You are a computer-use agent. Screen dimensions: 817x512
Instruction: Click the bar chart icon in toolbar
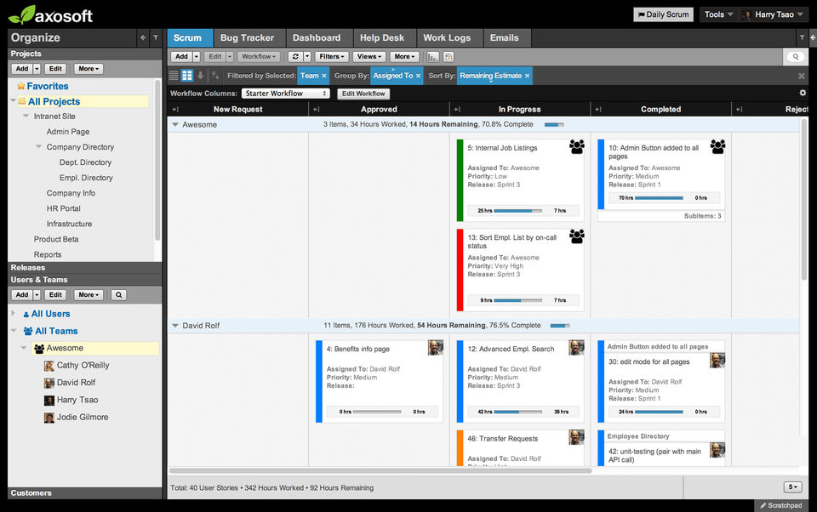(x=433, y=57)
